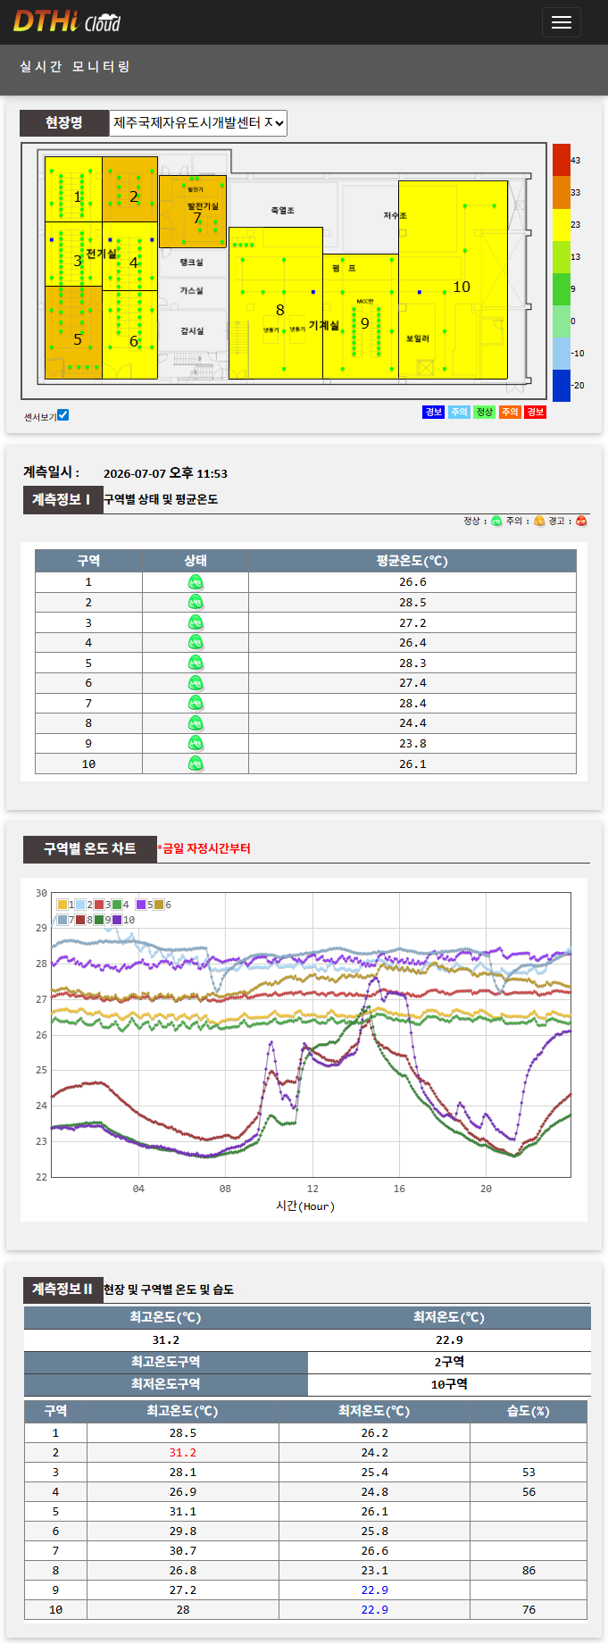The height and width of the screenshot is (1644, 608).
Task: Click series 8 marker in chart legend
Action: 80,920
